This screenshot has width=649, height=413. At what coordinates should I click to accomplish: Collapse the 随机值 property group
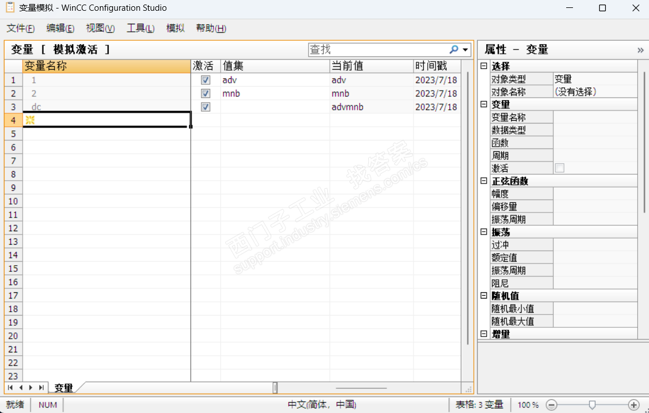[483, 296]
